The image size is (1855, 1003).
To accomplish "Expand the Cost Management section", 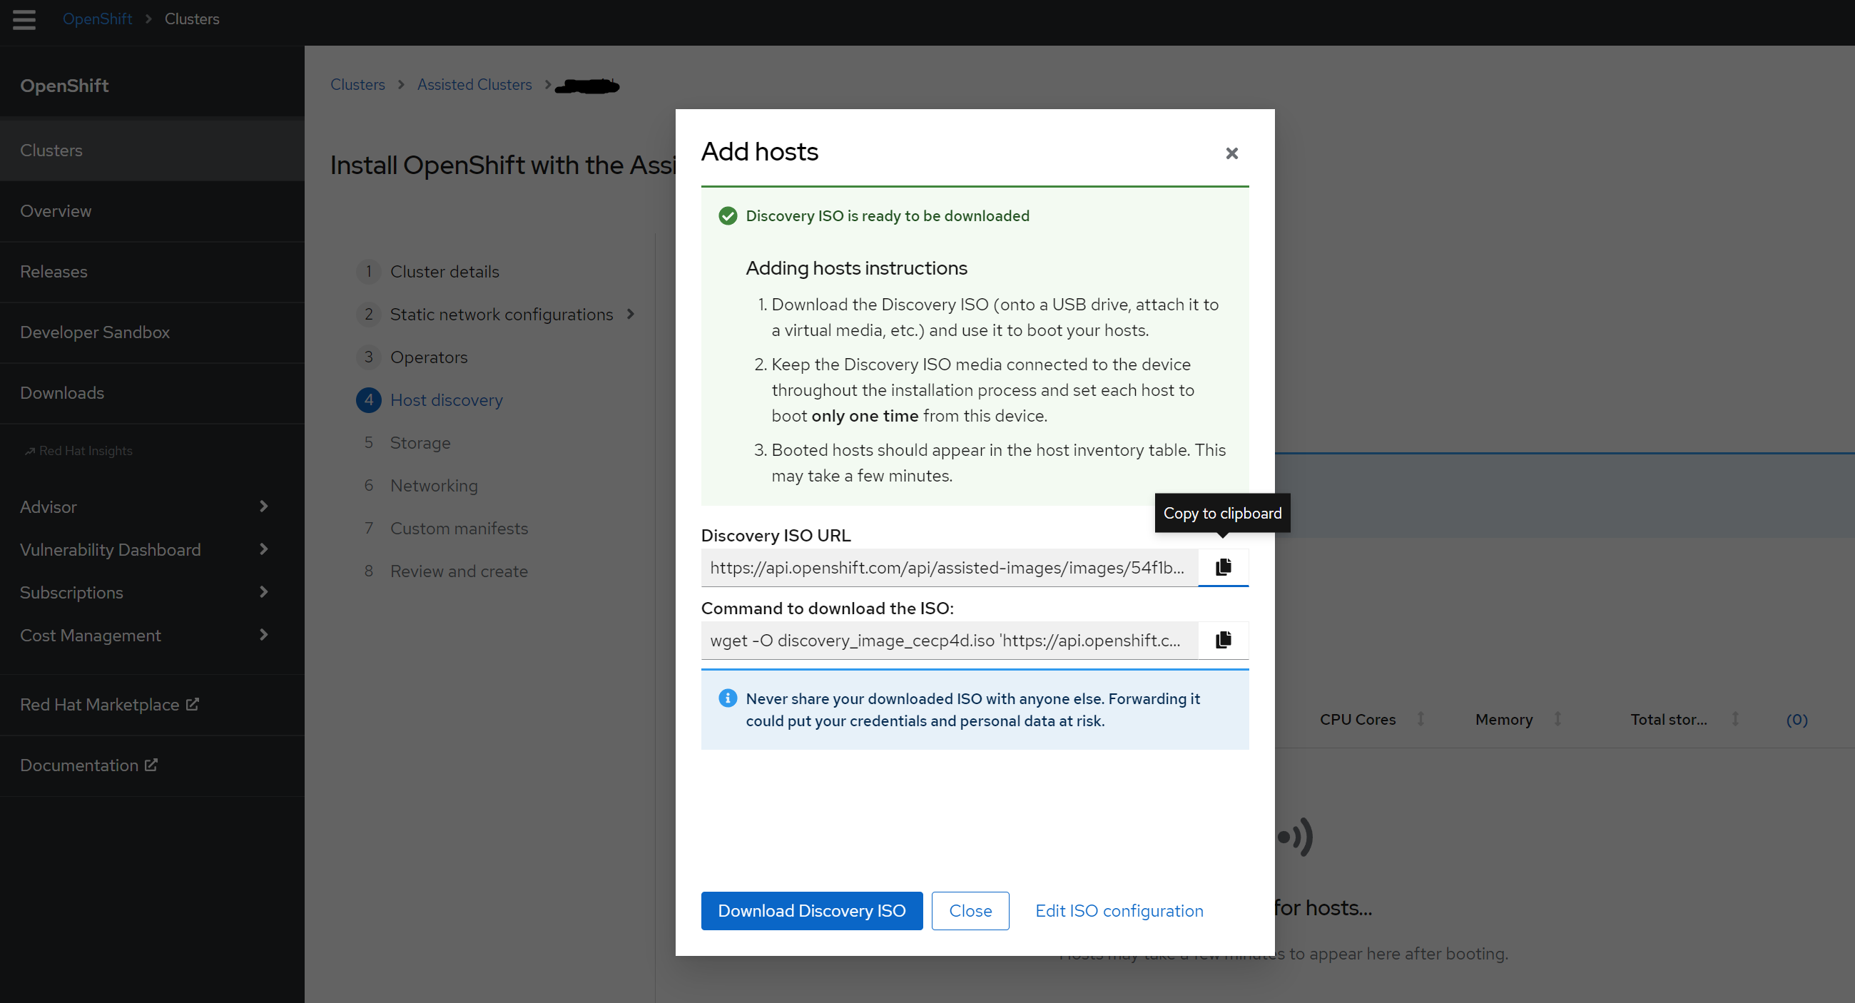I will click(263, 635).
